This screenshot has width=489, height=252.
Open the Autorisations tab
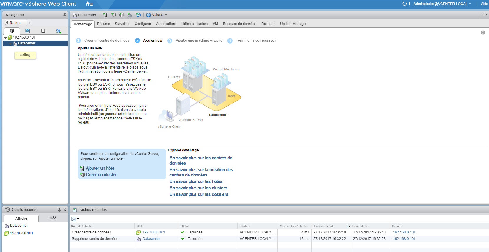click(x=166, y=24)
